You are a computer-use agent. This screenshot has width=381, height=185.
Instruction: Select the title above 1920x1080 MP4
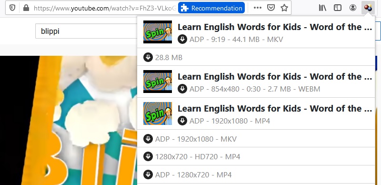pyautogui.click(x=275, y=109)
